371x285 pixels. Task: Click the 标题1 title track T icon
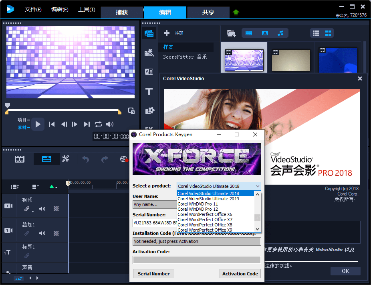click(x=8, y=253)
